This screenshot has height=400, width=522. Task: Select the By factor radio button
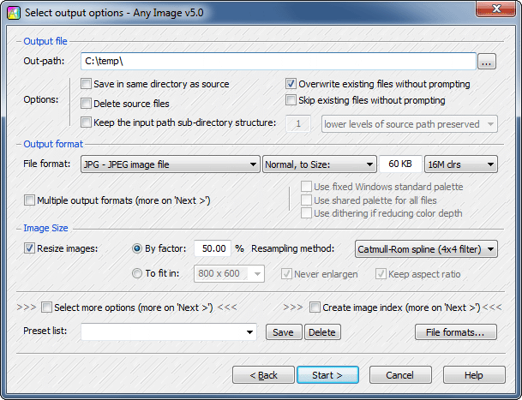[137, 248]
